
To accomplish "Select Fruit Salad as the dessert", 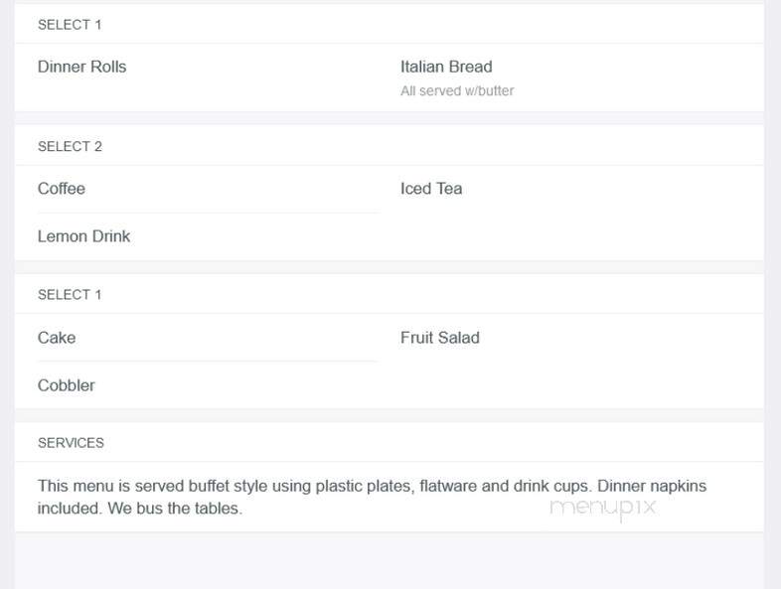I will [x=440, y=338].
